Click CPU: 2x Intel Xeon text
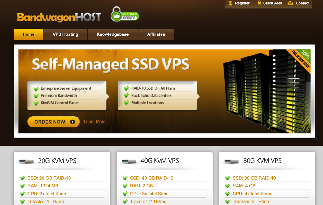The width and height of the screenshot is (323, 205). point(47,194)
